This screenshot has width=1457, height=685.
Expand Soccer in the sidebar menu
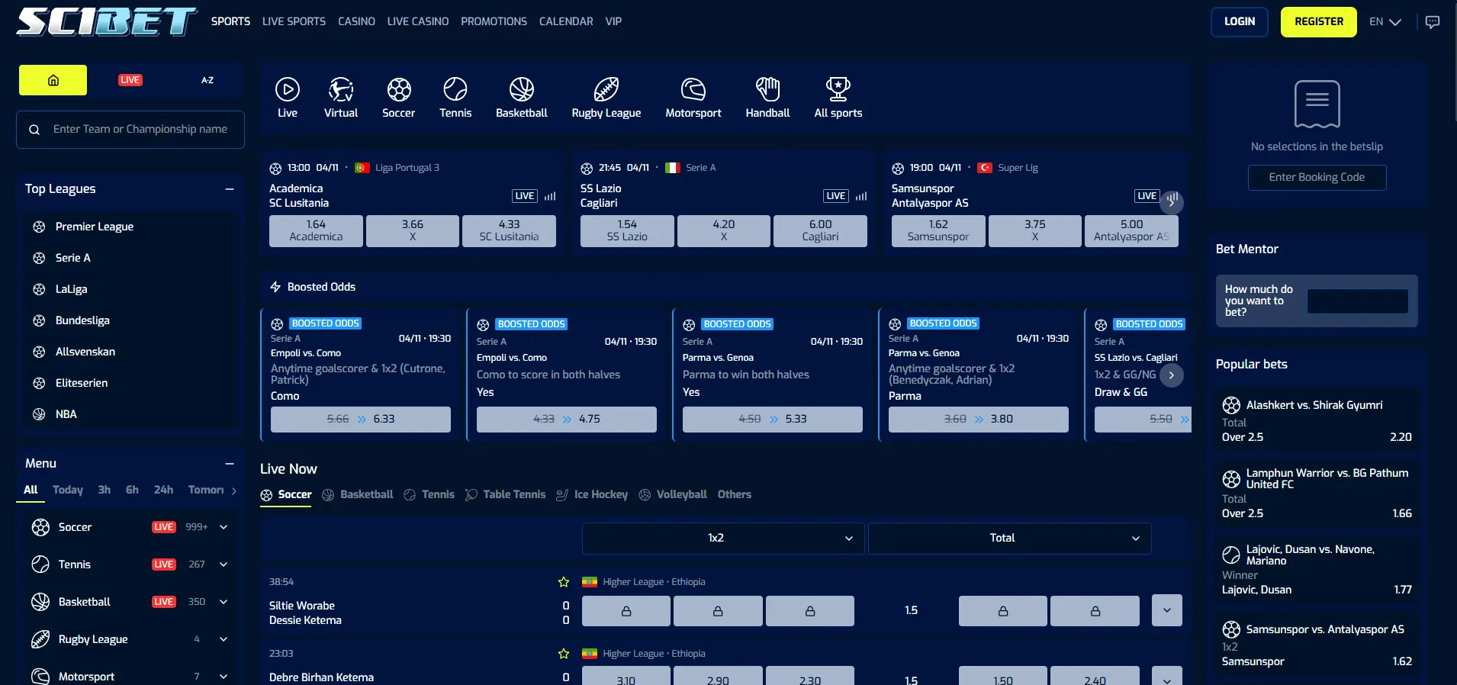pos(224,527)
